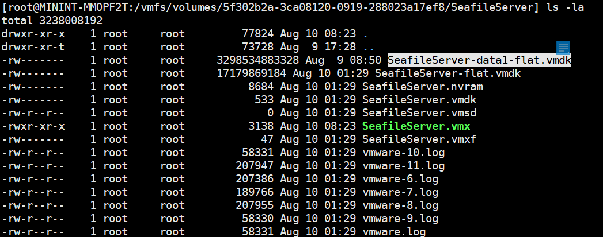Click the -rwxr-xr-x permissions of SeafileServer.vmx

[x=33, y=126]
